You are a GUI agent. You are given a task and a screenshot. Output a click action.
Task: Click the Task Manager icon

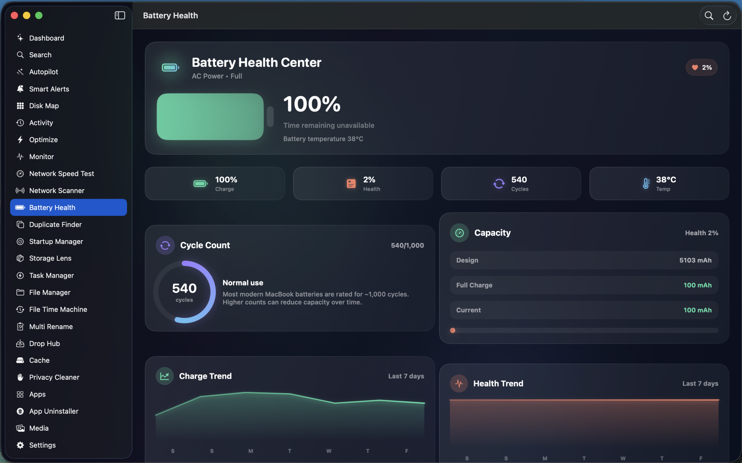tap(20, 275)
